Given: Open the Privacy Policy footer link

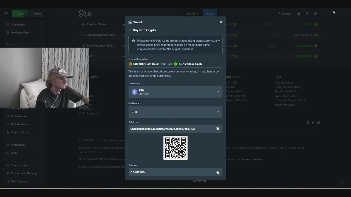Looking at the screenshot, I should coord(234,91).
